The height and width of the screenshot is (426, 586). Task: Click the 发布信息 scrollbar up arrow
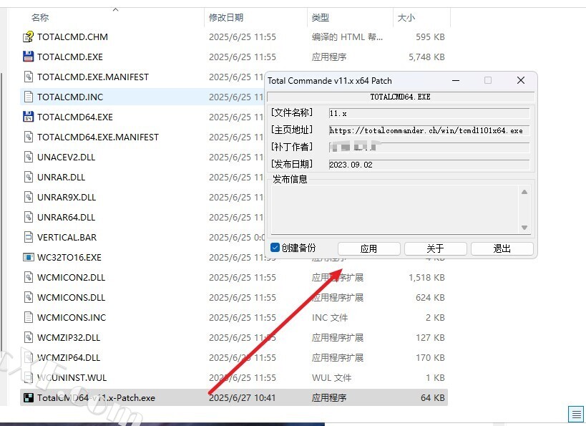(x=524, y=192)
